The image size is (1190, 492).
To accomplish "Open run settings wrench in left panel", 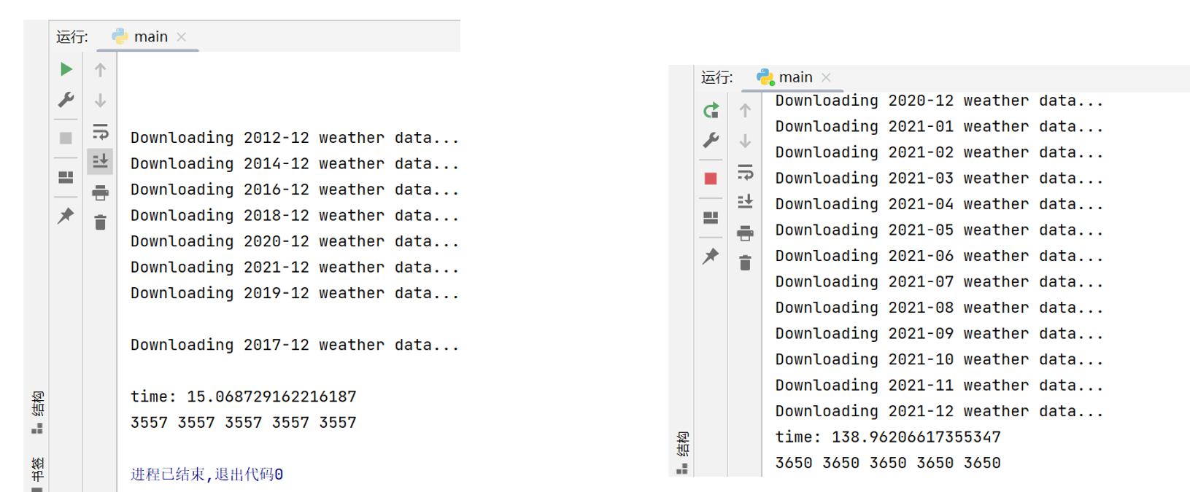I will [x=66, y=99].
